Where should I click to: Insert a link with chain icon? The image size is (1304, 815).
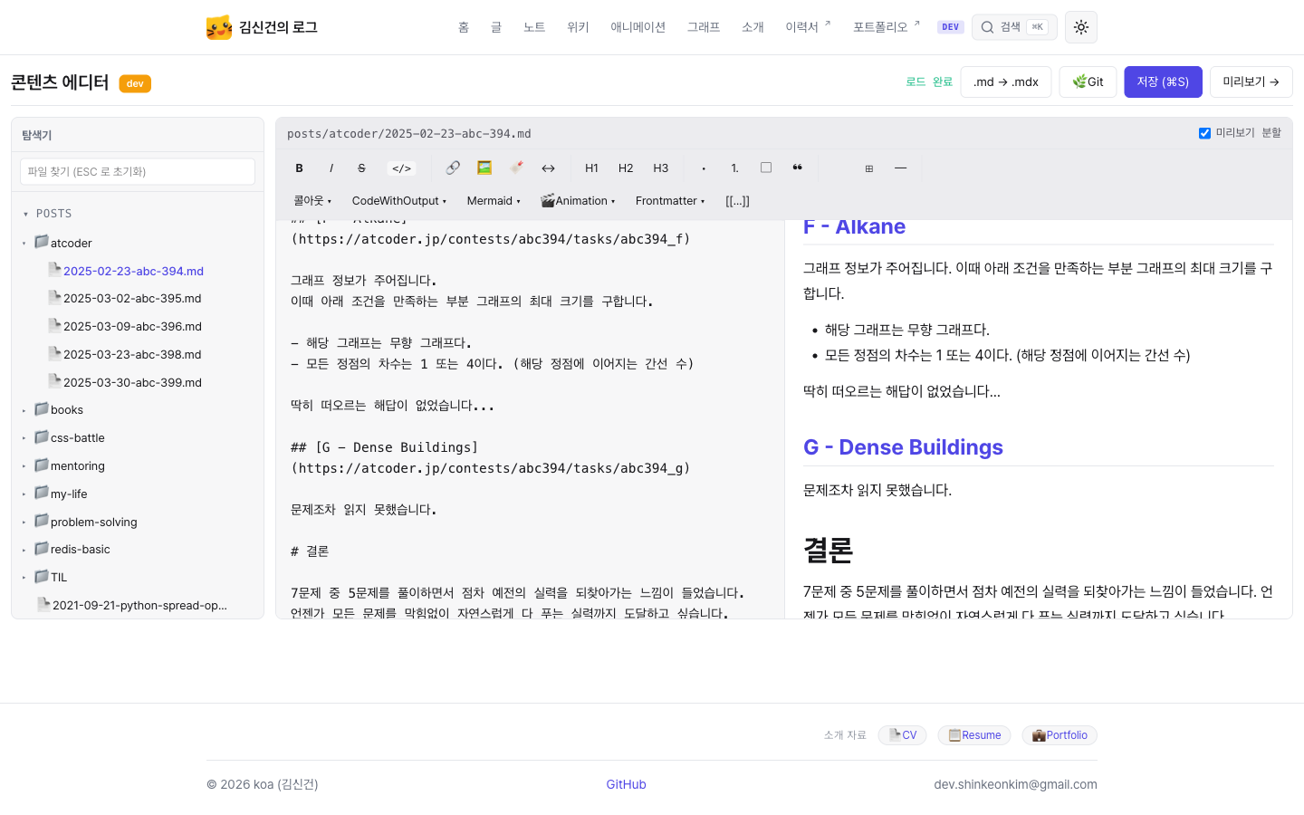click(x=453, y=168)
